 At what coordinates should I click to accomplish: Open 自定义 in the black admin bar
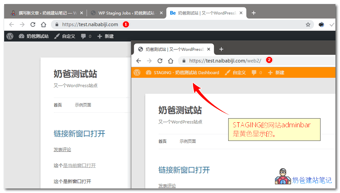pos(65,36)
